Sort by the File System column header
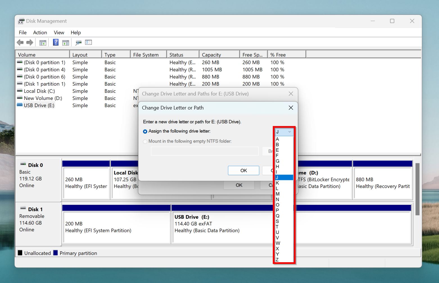 (x=148, y=55)
